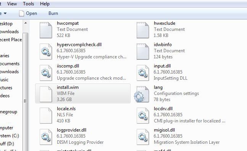Select the install.wim blank file icon

(46, 94)
